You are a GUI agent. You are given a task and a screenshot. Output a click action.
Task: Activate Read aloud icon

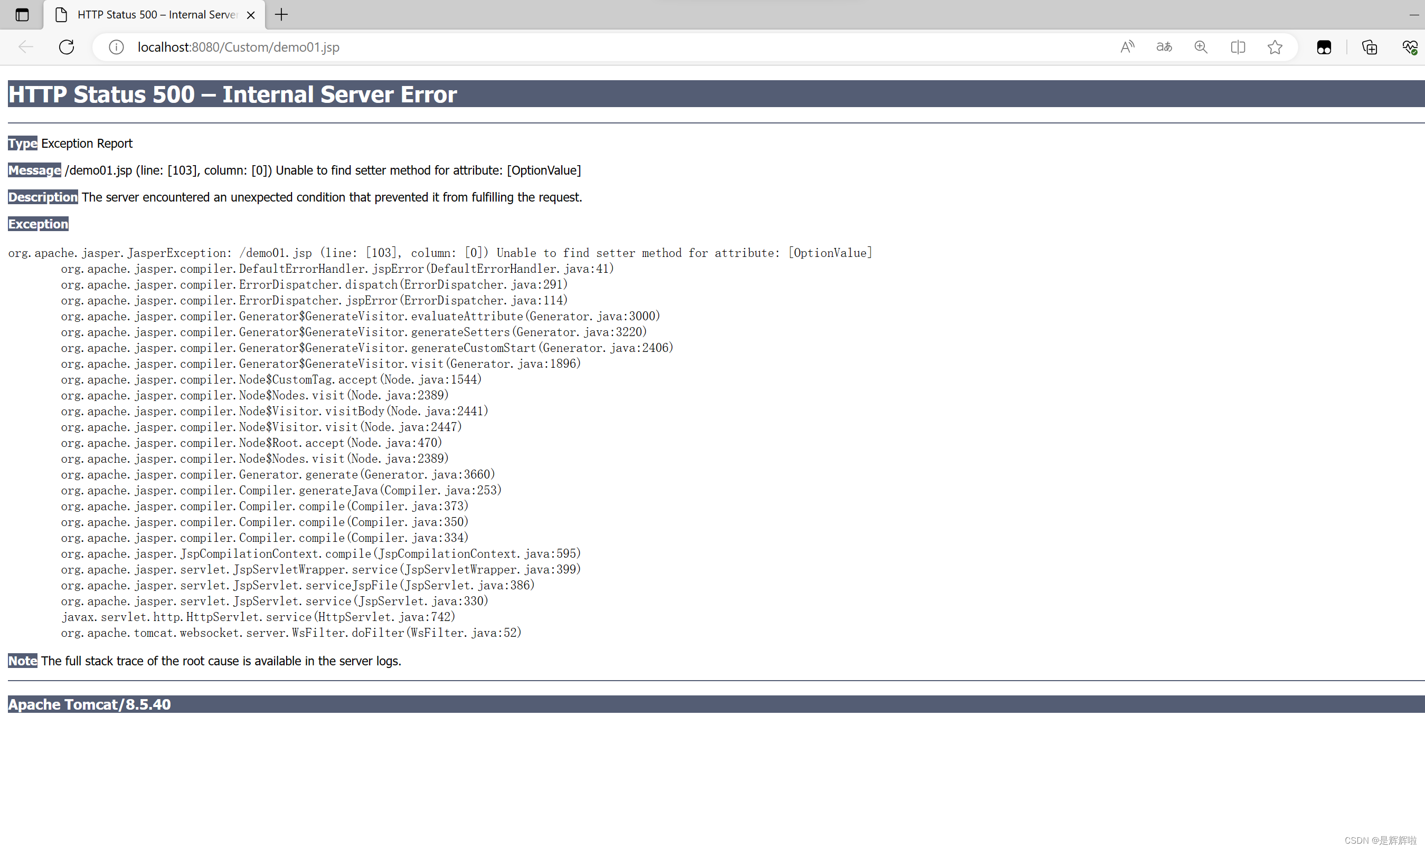point(1127,47)
